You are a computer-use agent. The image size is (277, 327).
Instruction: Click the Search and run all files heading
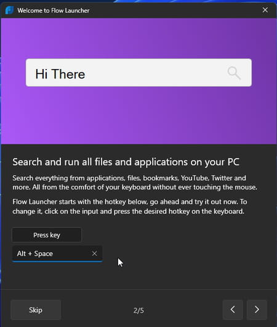[x=126, y=162]
